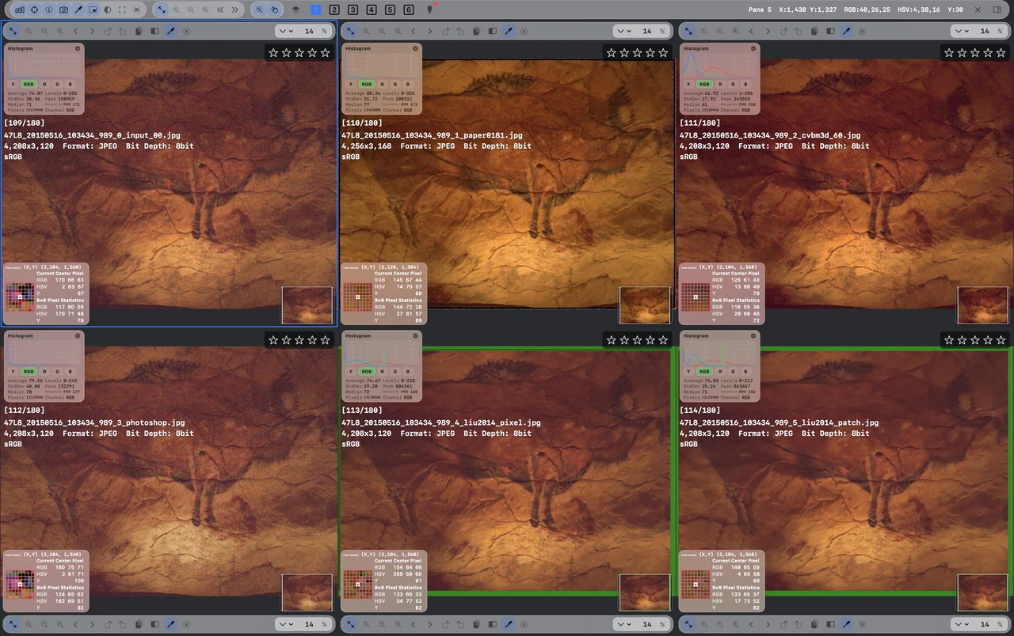Click the double-left chevron previous-set icon
The image size is (1014, 636).
(220, 9)
